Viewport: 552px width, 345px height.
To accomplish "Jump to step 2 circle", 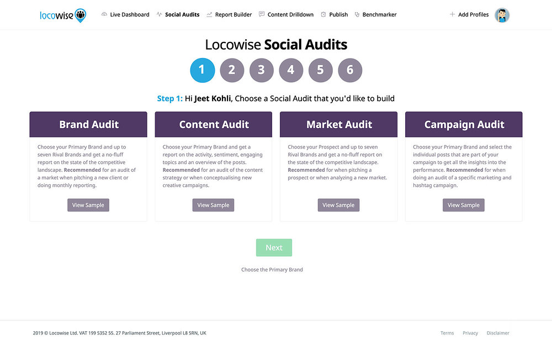I will click(232, 70).
